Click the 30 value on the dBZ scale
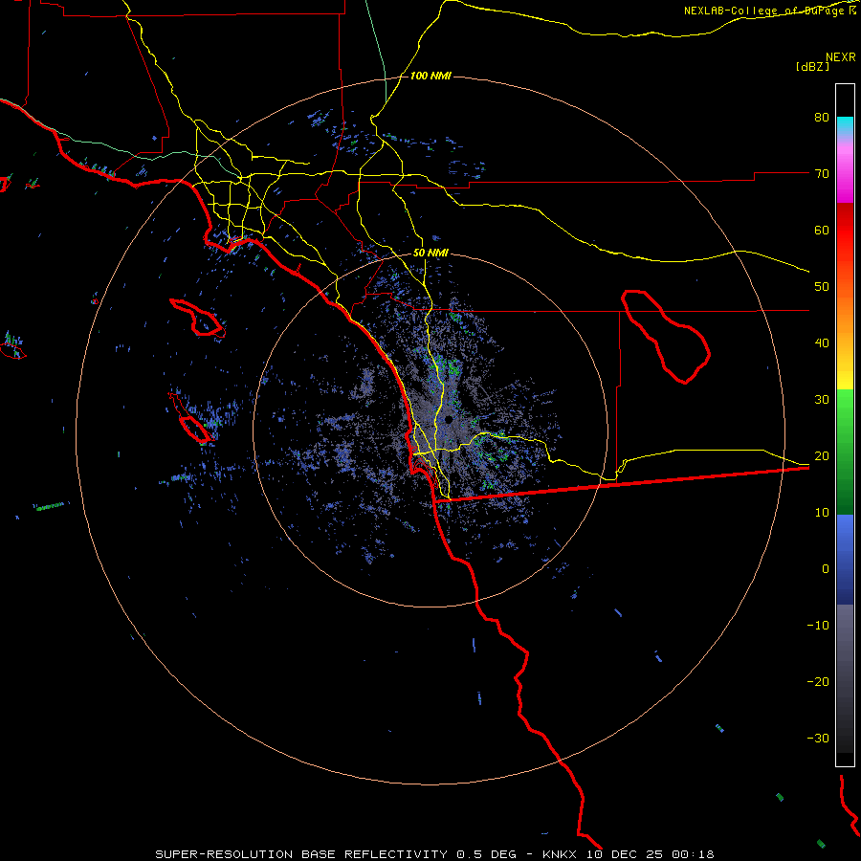 [x=822, y=399]
